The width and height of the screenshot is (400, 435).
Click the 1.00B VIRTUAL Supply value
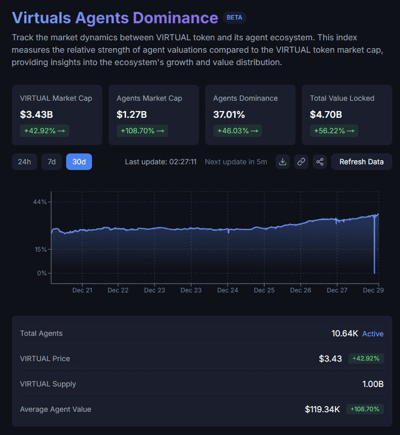[x=373, y=384]
